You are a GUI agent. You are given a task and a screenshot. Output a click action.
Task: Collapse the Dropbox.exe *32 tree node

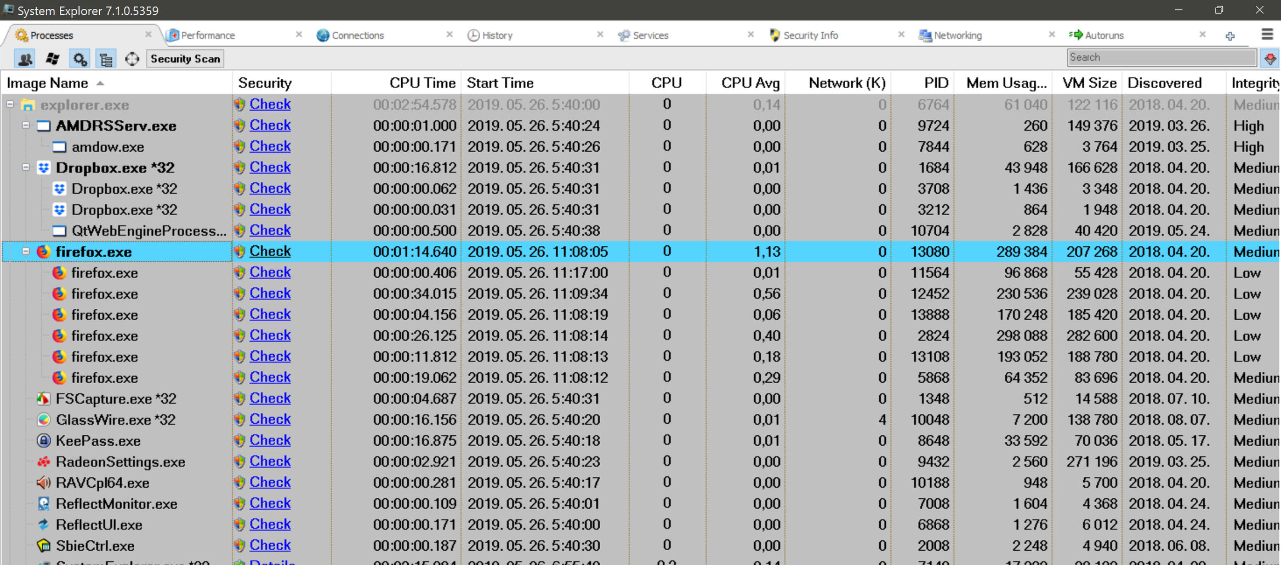point(26,167)
